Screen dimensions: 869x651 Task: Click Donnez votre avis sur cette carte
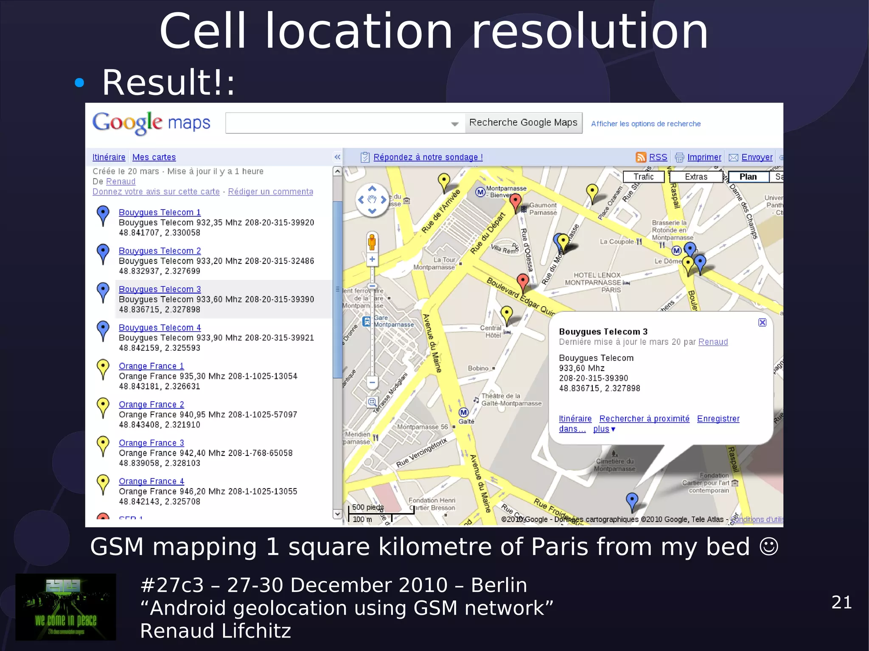[x=156, y=192]
